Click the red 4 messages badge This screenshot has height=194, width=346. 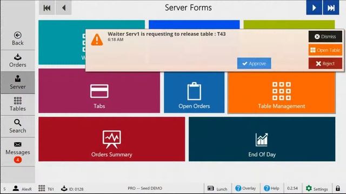coord(18,160)
